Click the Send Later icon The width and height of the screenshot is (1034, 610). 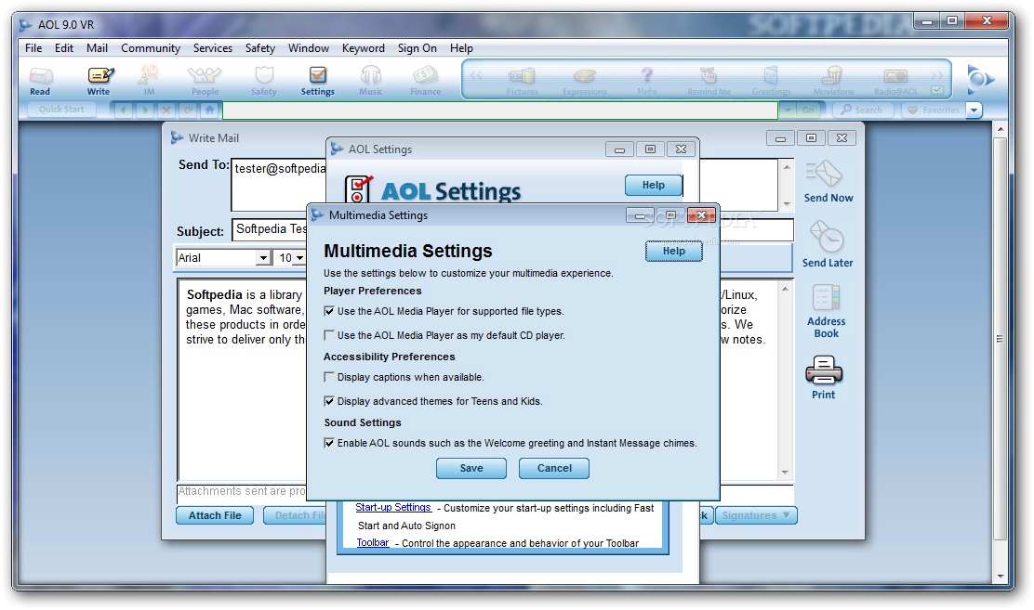pos(827,244)
